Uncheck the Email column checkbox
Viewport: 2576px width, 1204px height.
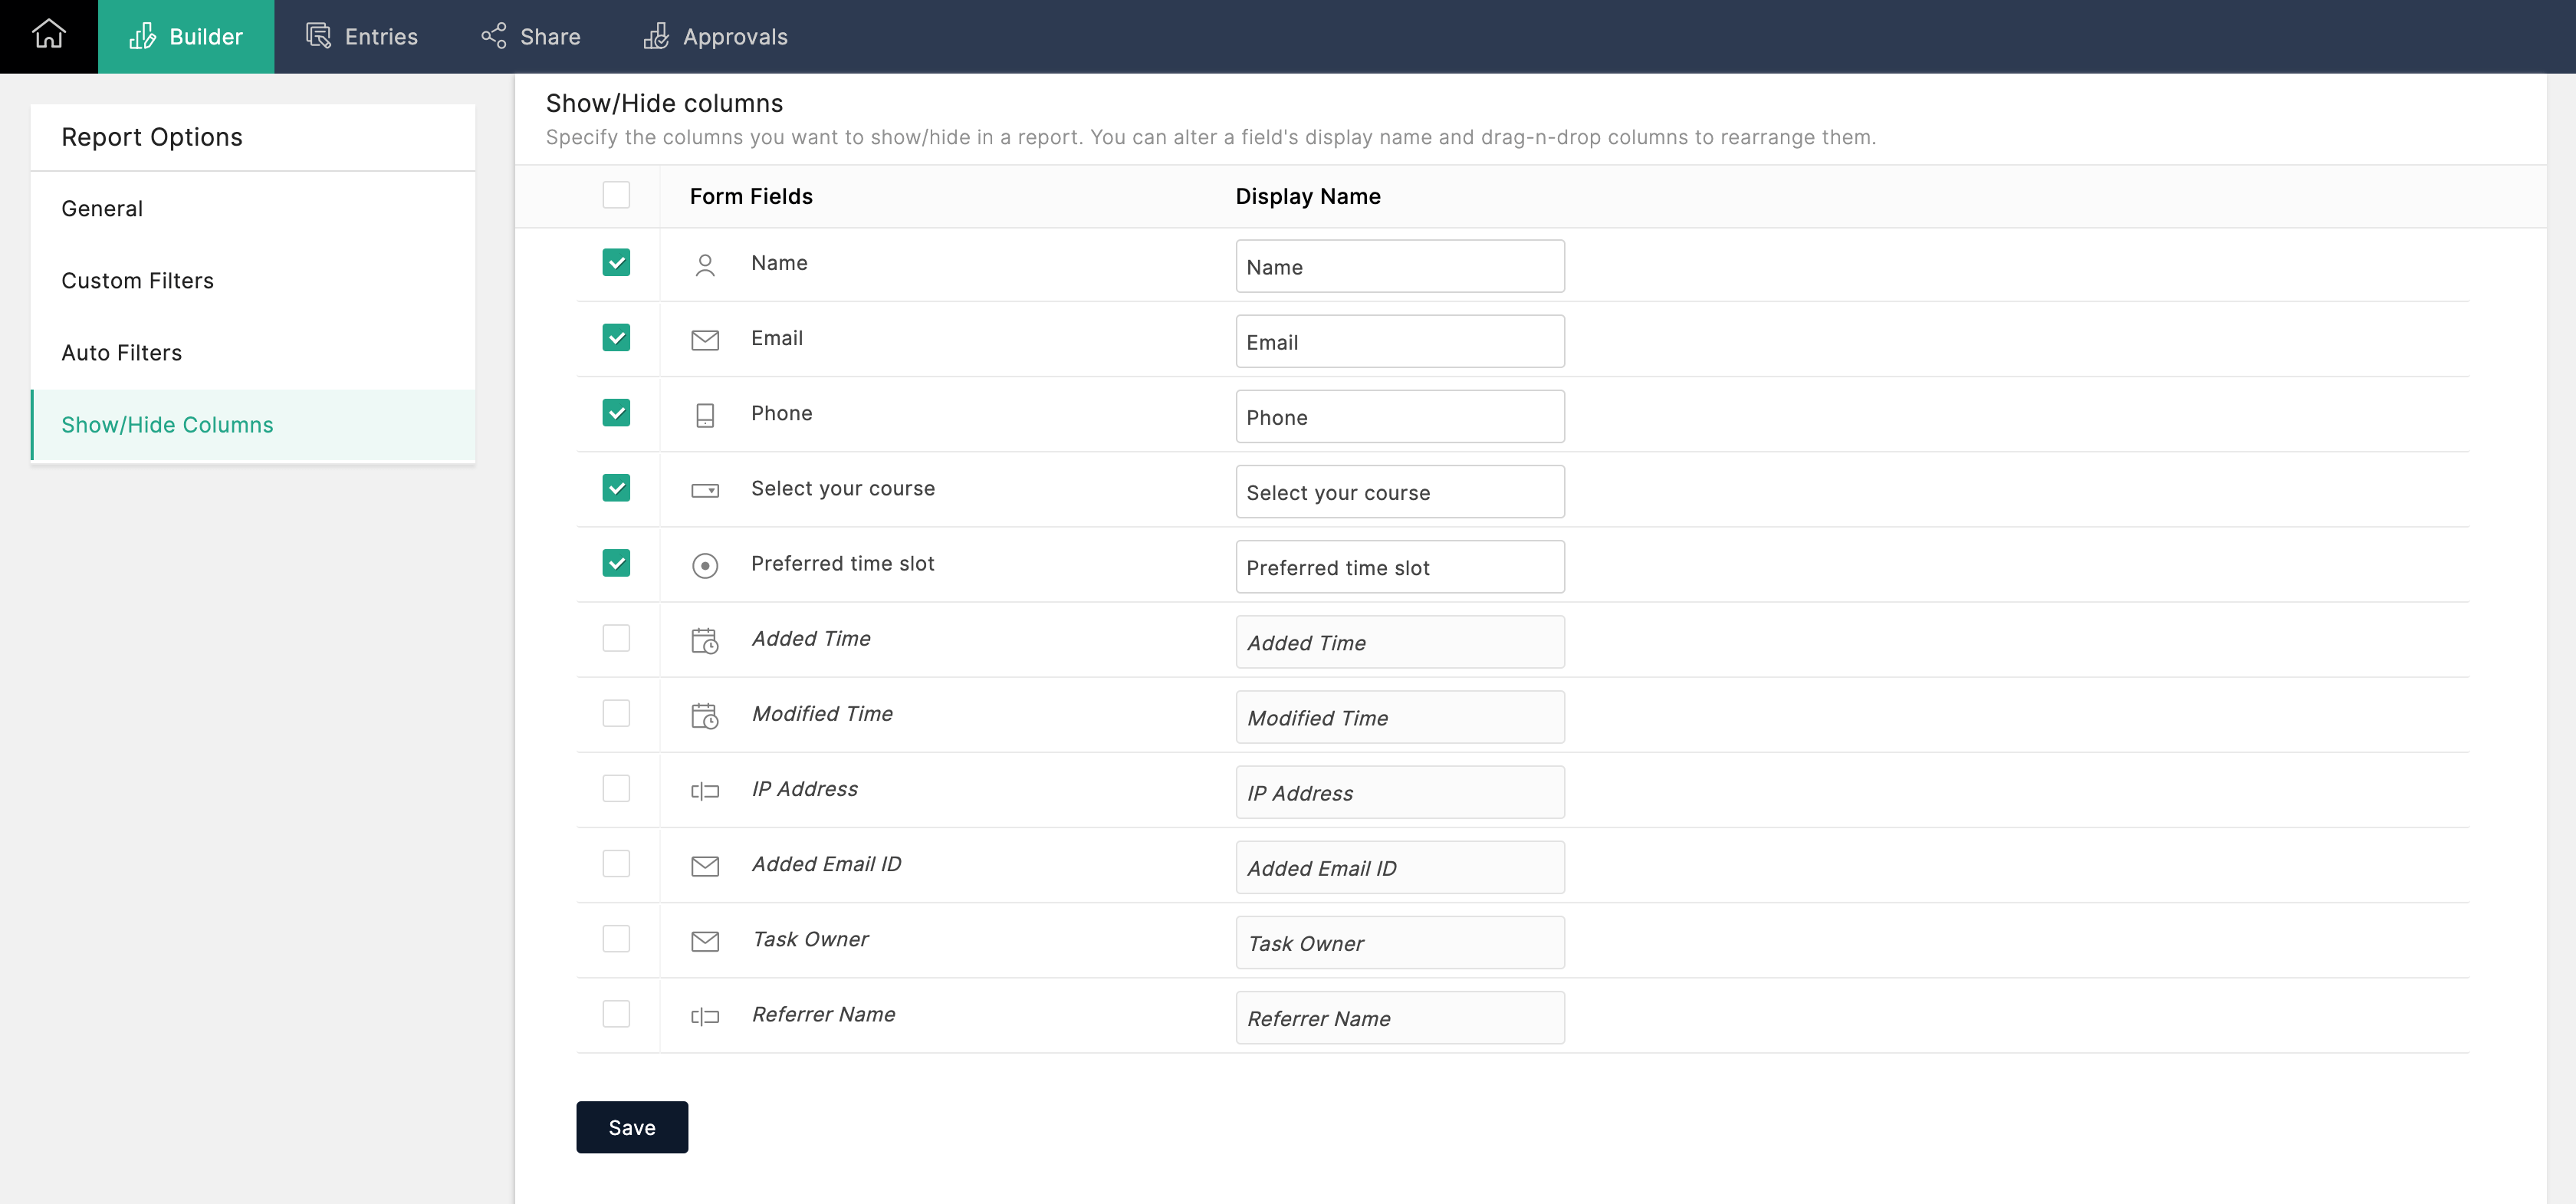[616, 337]
